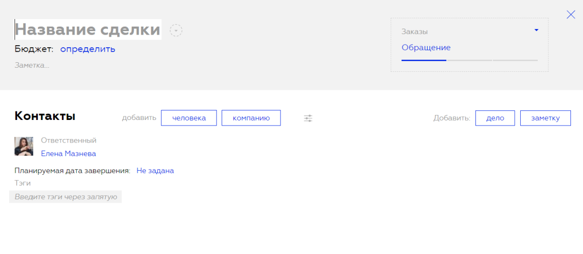Screen dimensions: 583x254
Task: Click into the Заметка note field
Action: coord(32,65)
